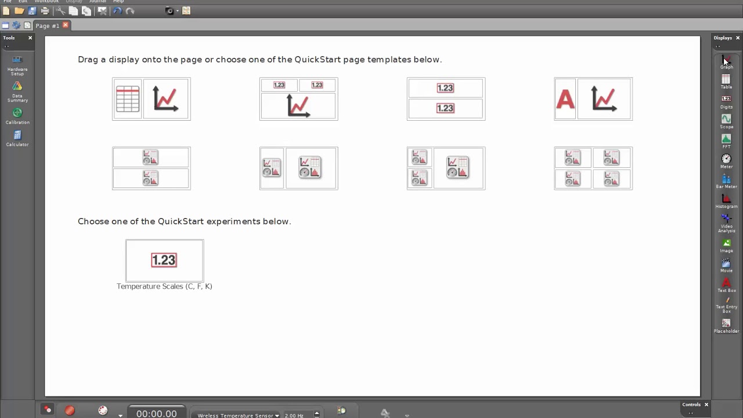
Task: Close the Displays panel
Action: click(x=738, y=38)
